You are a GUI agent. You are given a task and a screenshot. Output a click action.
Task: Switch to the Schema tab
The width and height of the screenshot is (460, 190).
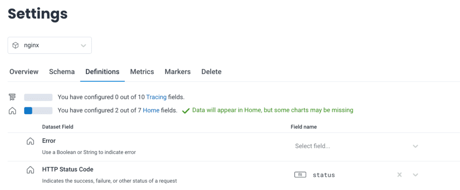tap(62, 72)
